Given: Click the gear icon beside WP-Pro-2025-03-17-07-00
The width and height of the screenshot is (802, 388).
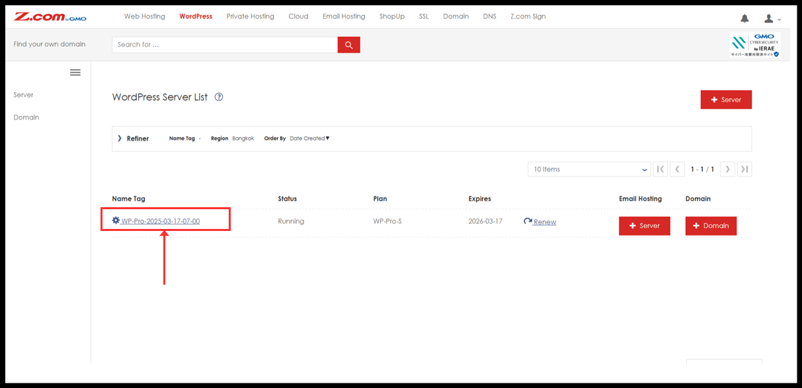Looking at the screenshot, I should (116, 221).
